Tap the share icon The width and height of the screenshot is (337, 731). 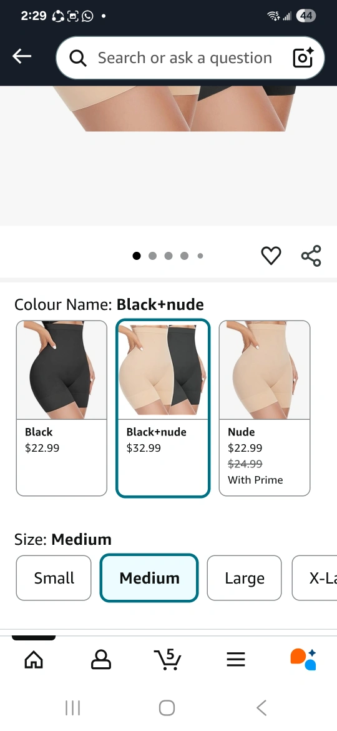coord(311,256)
